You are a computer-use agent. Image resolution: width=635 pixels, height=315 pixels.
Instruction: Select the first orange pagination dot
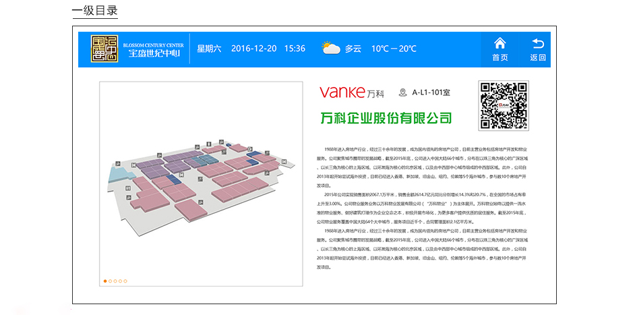[x=105, y=281]
